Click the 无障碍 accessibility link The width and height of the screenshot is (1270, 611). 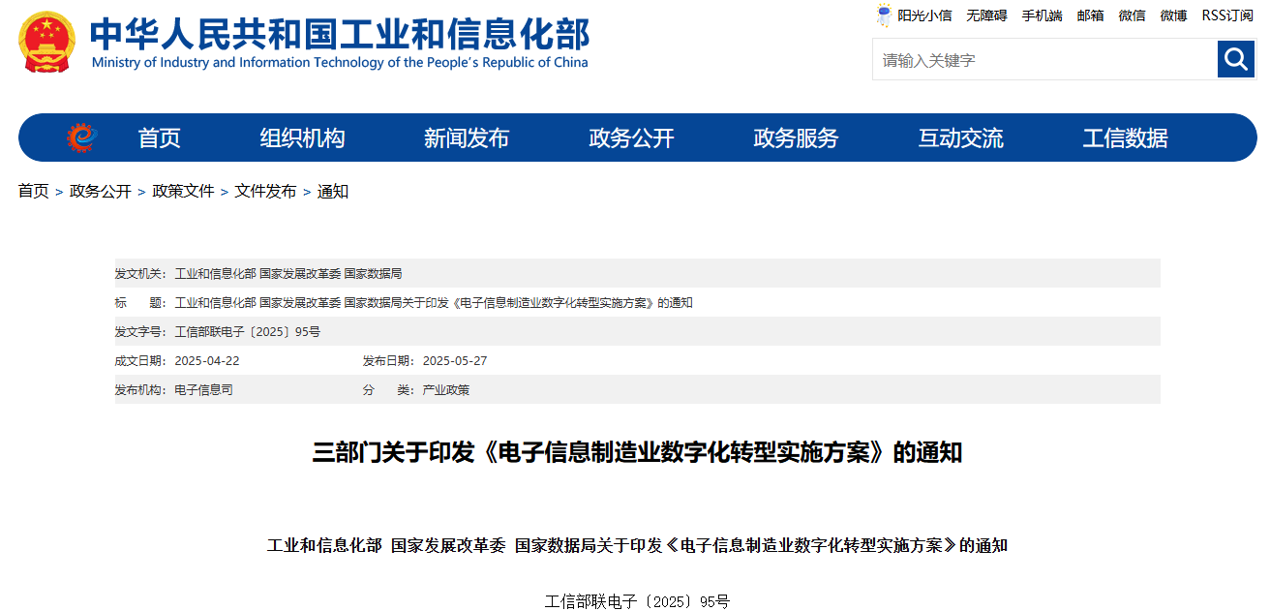[986, 15]
